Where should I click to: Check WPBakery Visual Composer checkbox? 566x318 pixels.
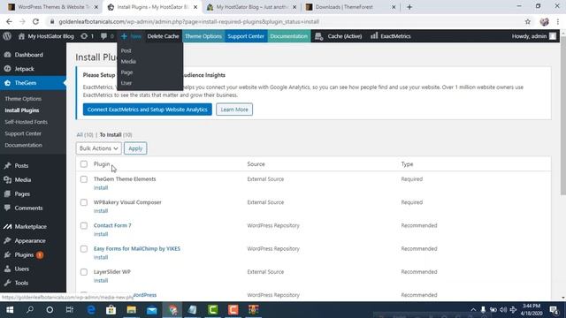click(84, 202)
